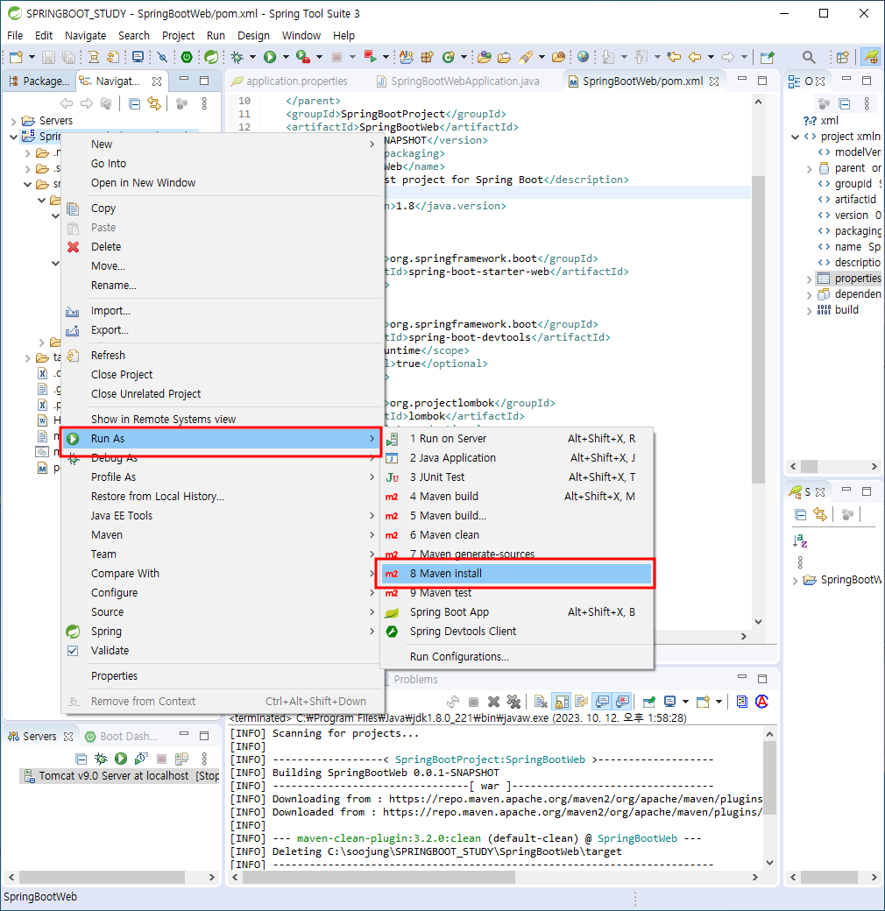885x911 pixels.
Task: Click Maximize icon of console panel
Action: pyautogui.click(x=762, y=679)
